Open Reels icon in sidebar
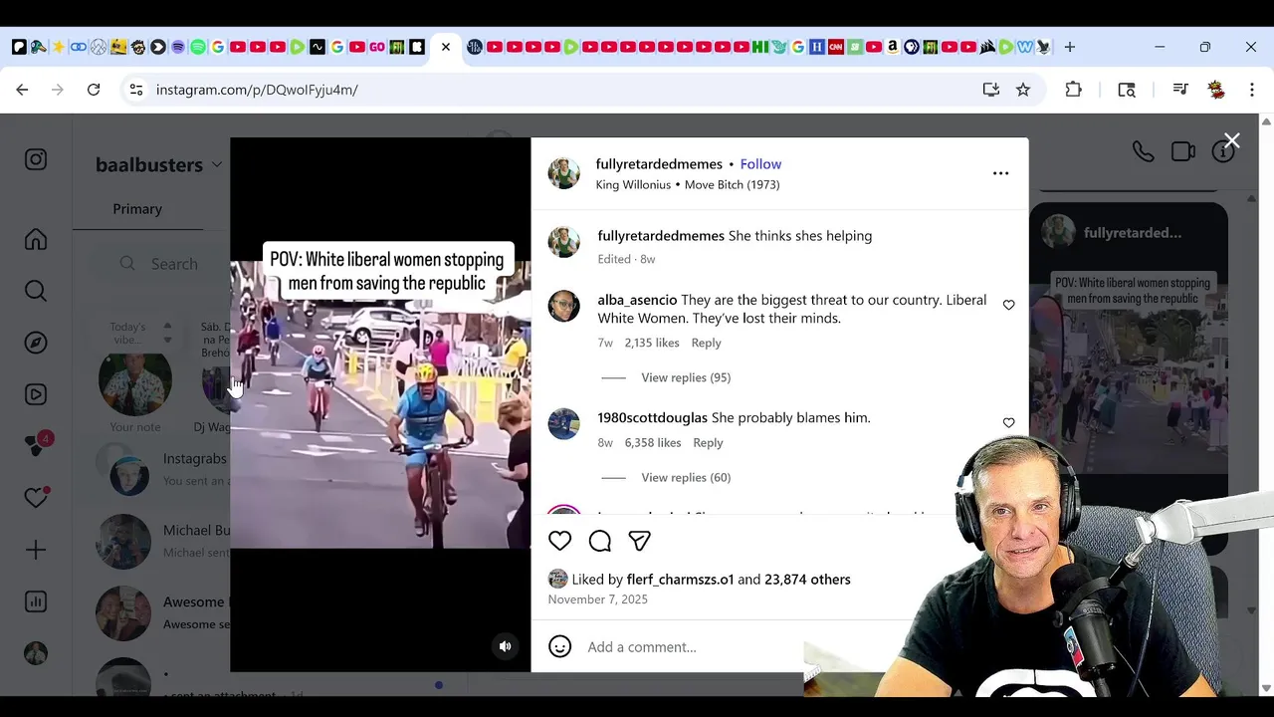The image size is (1274, 717). tap(36, 394)
